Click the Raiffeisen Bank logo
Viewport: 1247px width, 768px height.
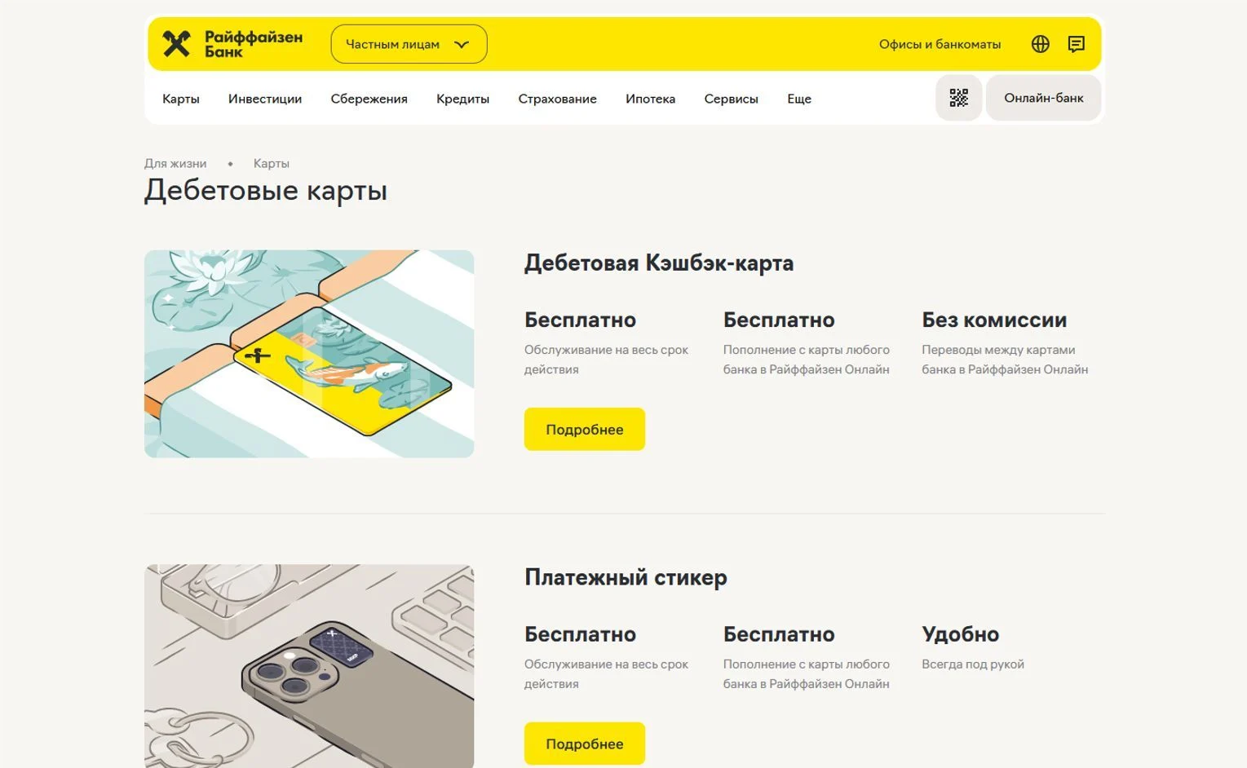click(232, 44)
